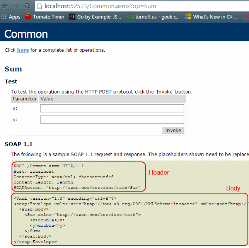249x248 pixels.
Task: Open the Apps bookmarks shortcut
Action: [11, 17]
